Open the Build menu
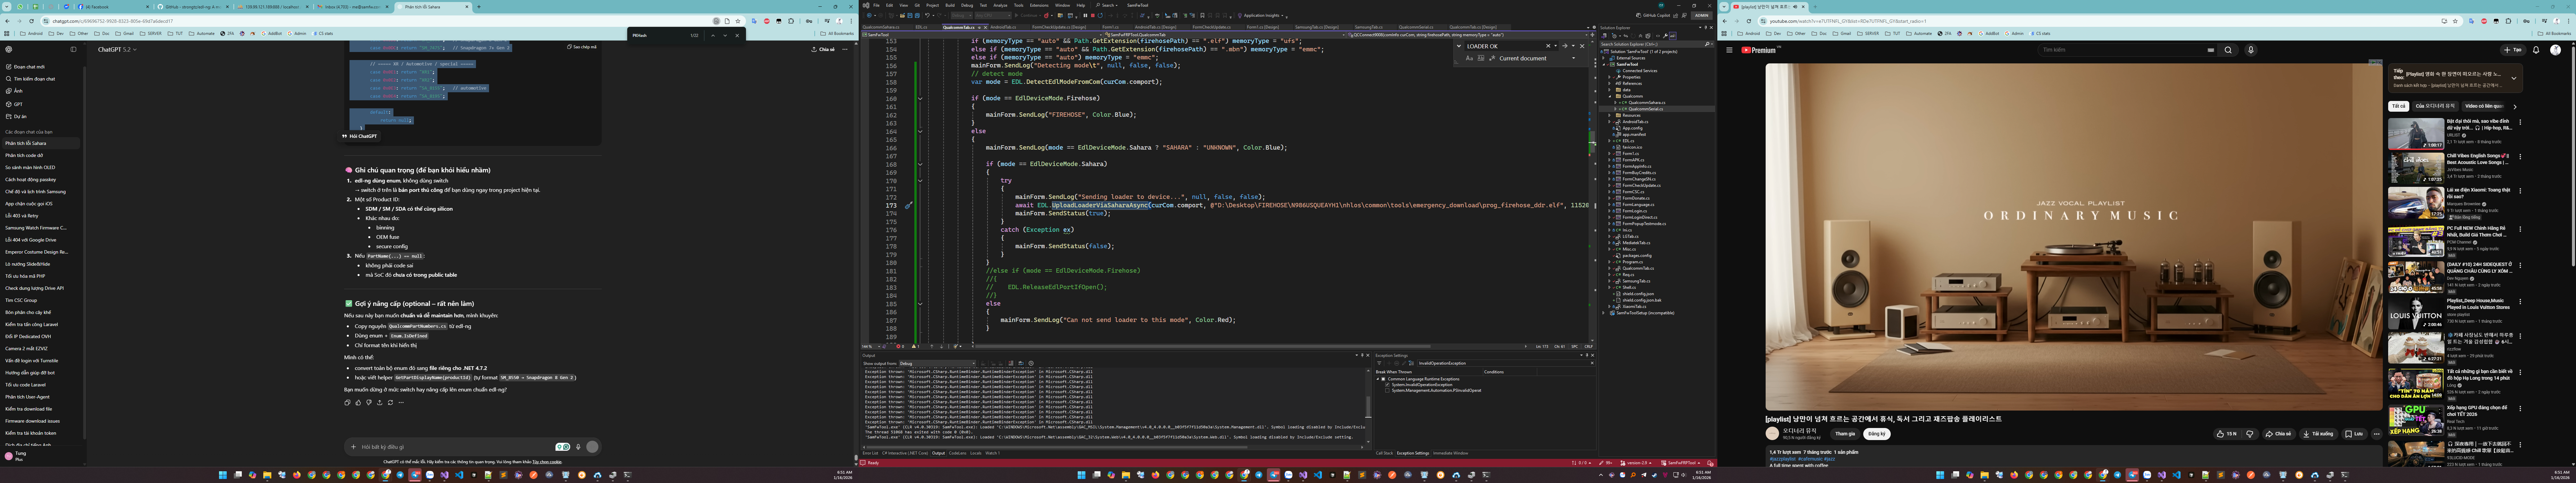This screenshot has height=483, width=2576. tap(950, 5)
